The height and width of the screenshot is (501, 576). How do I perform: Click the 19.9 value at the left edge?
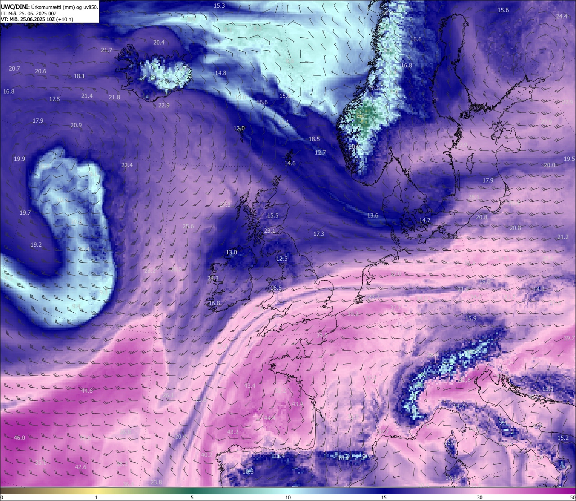[19, 159]
